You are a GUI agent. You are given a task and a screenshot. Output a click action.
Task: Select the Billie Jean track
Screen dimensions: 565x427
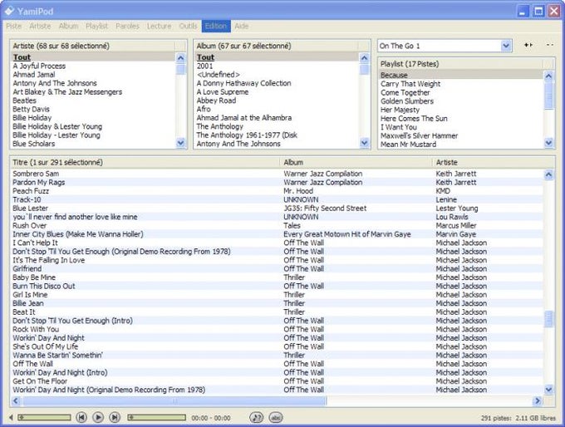point(277,303)
